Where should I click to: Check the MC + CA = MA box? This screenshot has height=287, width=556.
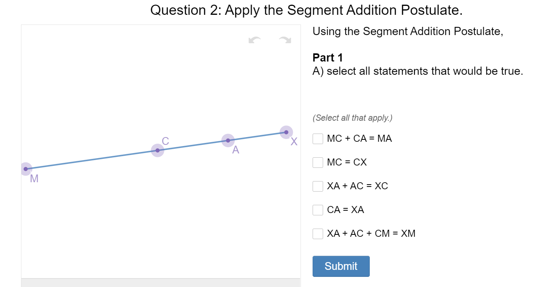click(x=318, y=139)
